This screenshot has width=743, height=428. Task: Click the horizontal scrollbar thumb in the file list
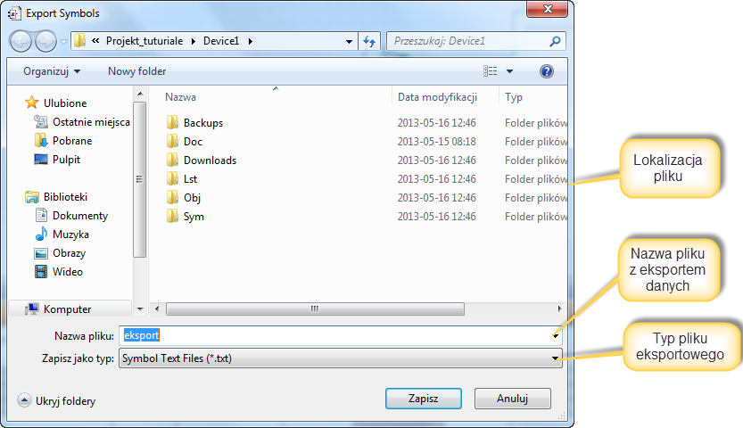315,309
